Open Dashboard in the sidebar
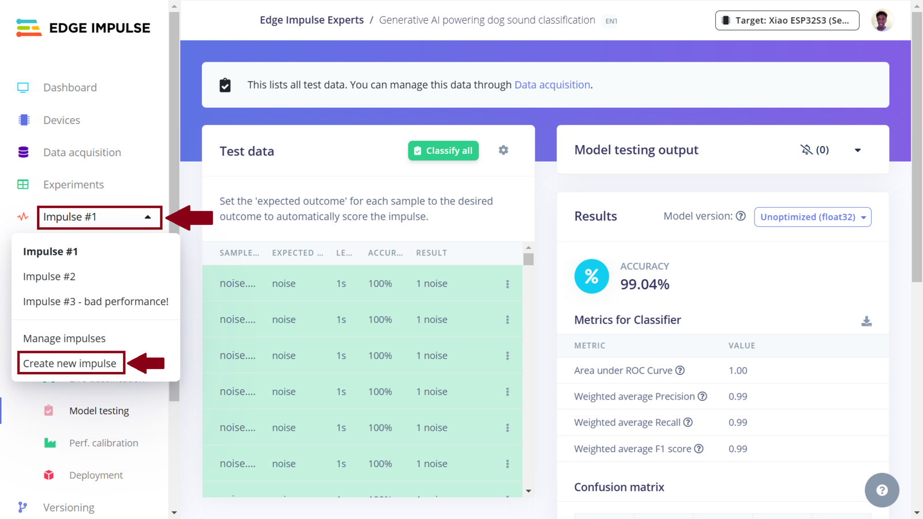Screen dimensions: 923x519 click(70, 88)
